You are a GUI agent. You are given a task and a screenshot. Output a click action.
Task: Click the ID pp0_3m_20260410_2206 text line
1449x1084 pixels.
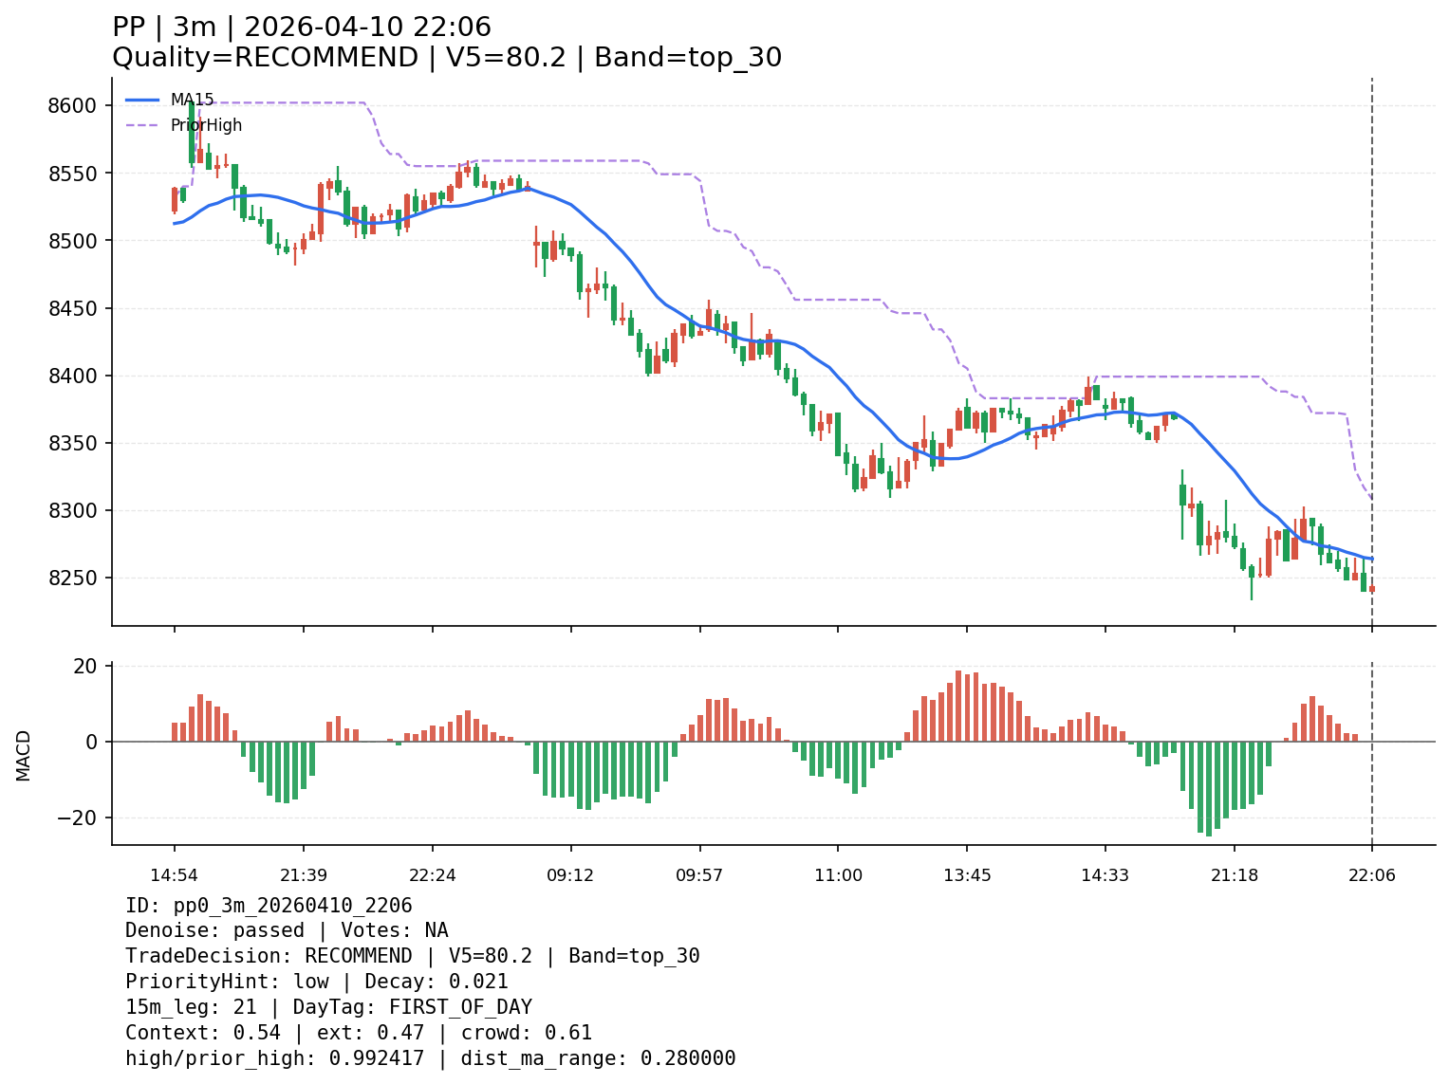[x=269, y=906]
